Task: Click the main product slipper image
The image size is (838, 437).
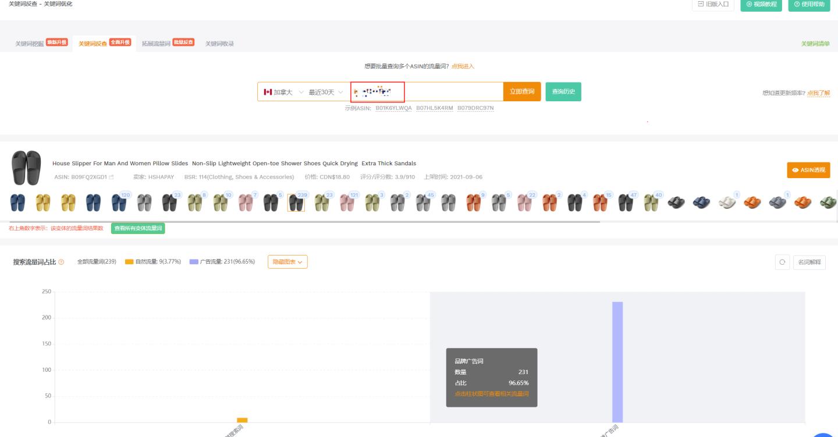Action: coord(26,168)
